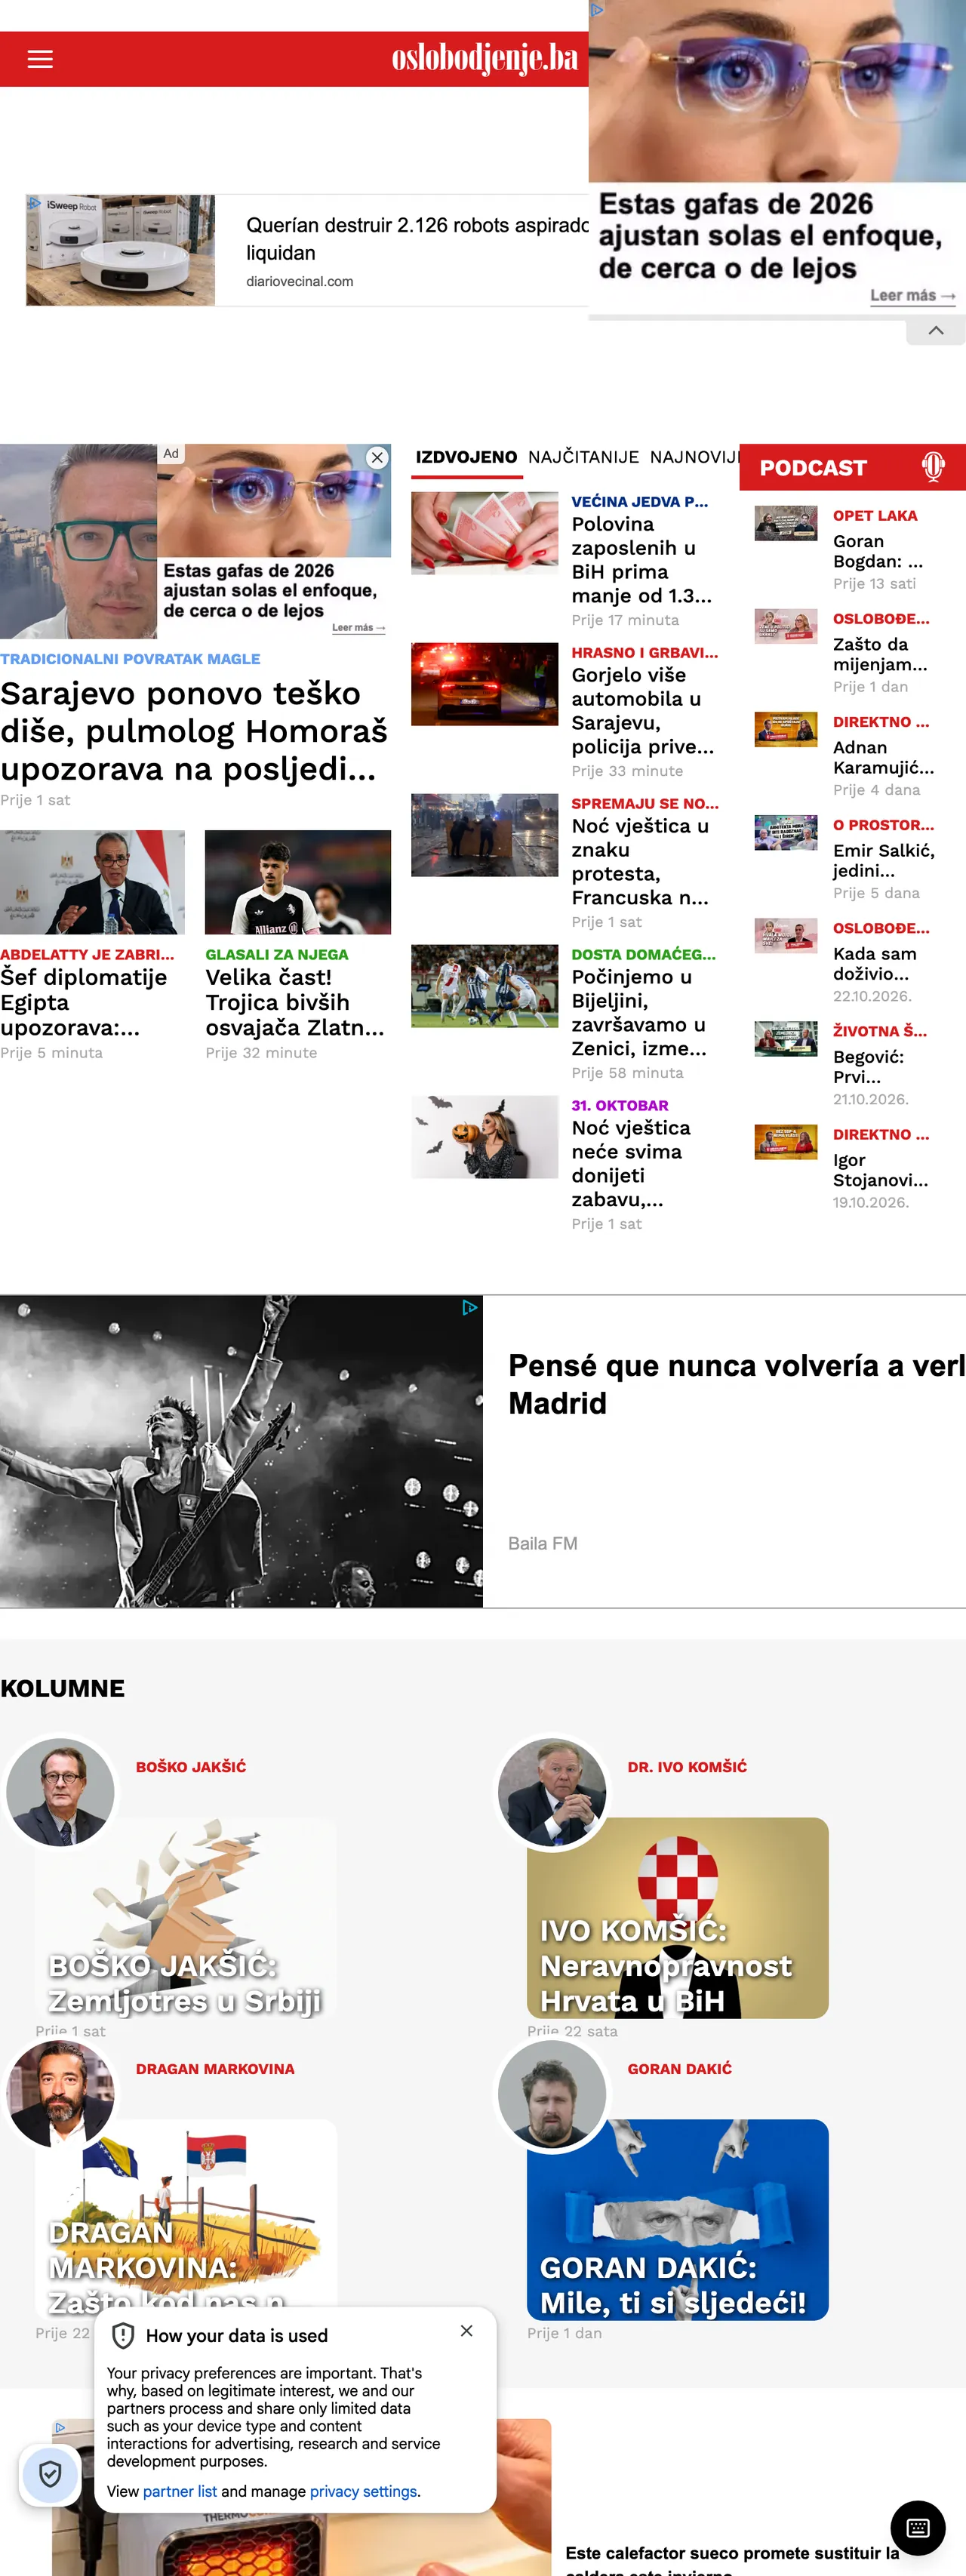The image size is (966, 2576).
Task: Open the hamburger menu
Action: point(40,59)
